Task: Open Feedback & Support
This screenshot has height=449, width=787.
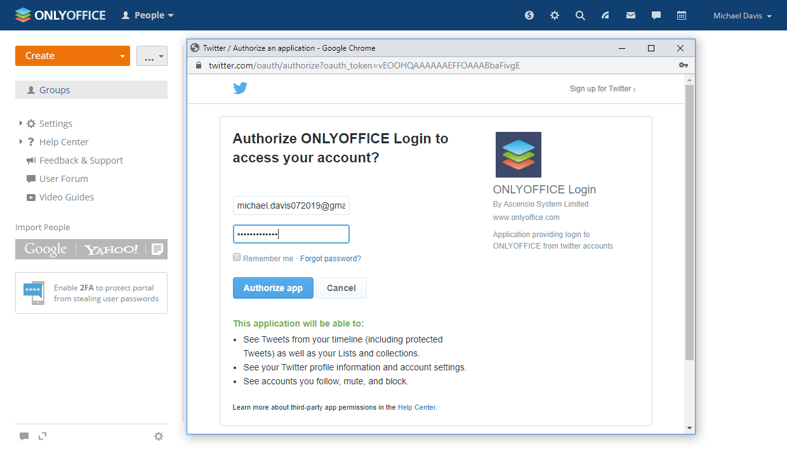Action: 81,160
